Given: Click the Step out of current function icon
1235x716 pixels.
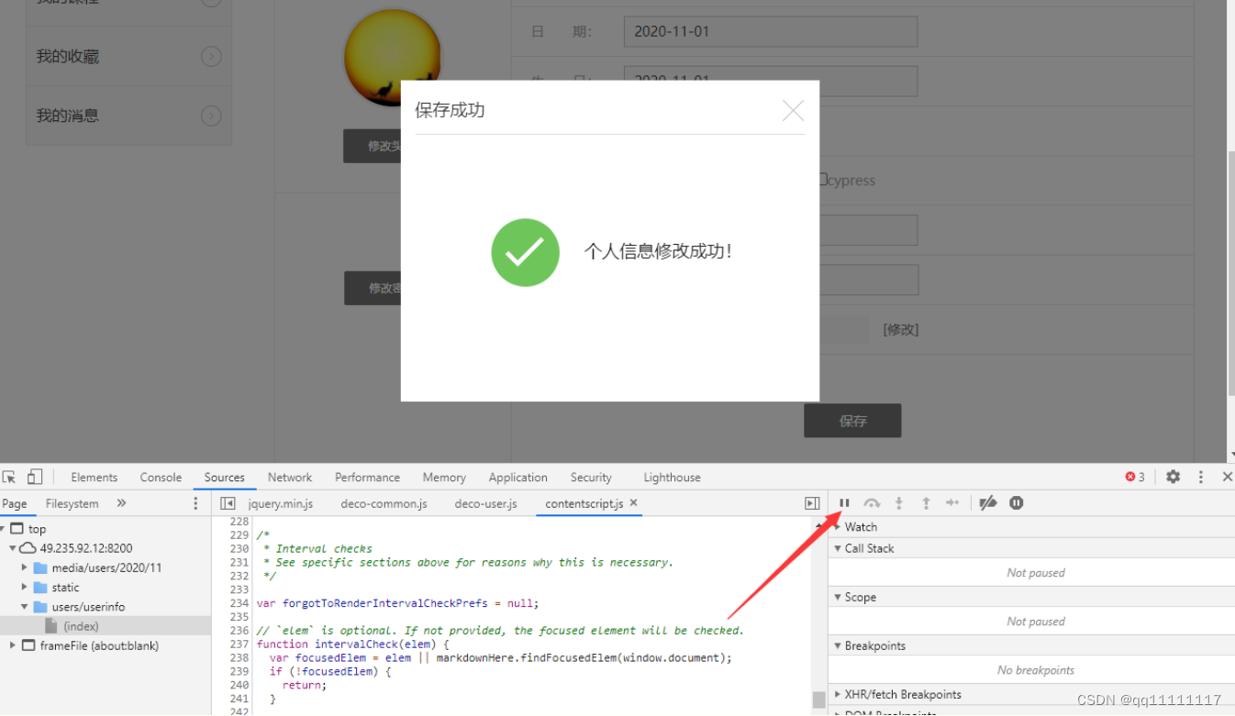Looking at the screenshot, I should click(x=926, y=502).
